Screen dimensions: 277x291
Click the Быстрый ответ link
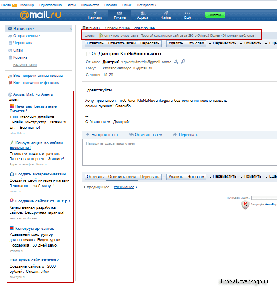(x=105, y=135)
